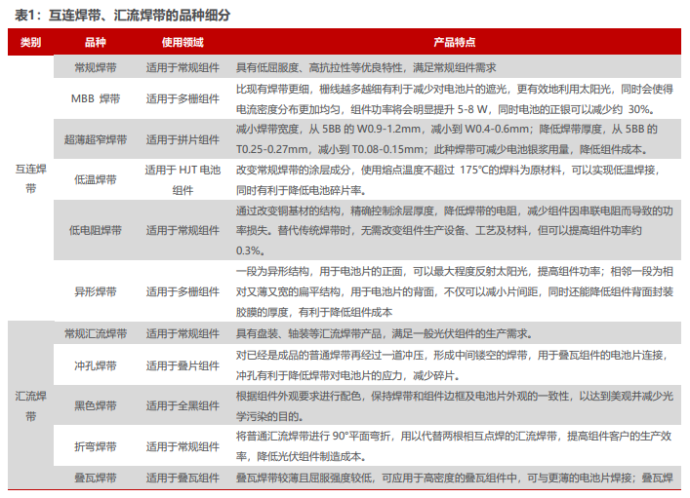Click the 异形焊带 cell
The image size is (690, 498).
click(96, 291)
